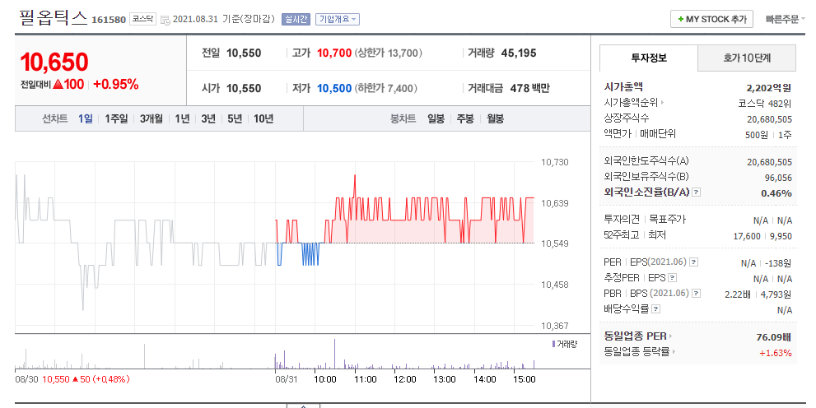The height and width of the screenshot is (408, 816).
Task: Click the 500원 par value
Action: tap(757, 135)
